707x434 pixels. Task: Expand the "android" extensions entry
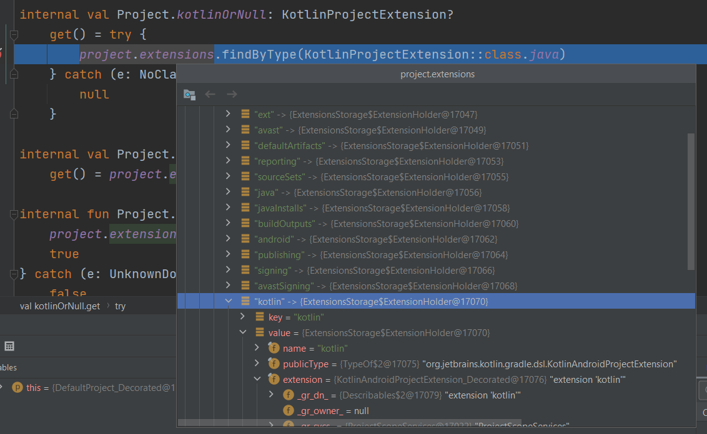point(228,239)
